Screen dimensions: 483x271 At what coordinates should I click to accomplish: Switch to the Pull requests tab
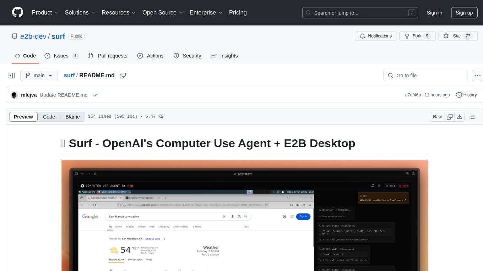108,56
